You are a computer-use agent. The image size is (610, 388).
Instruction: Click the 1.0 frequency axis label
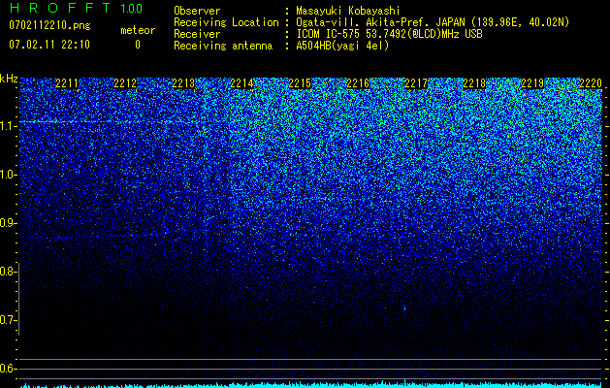tap(9, 175)
